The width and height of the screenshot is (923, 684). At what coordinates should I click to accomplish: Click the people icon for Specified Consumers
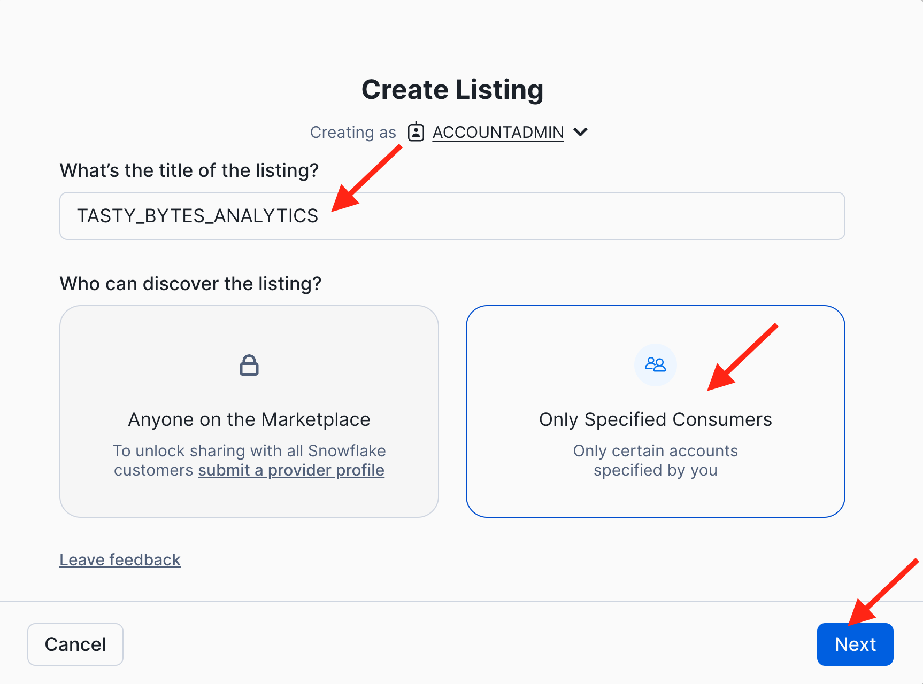(655, 365)
